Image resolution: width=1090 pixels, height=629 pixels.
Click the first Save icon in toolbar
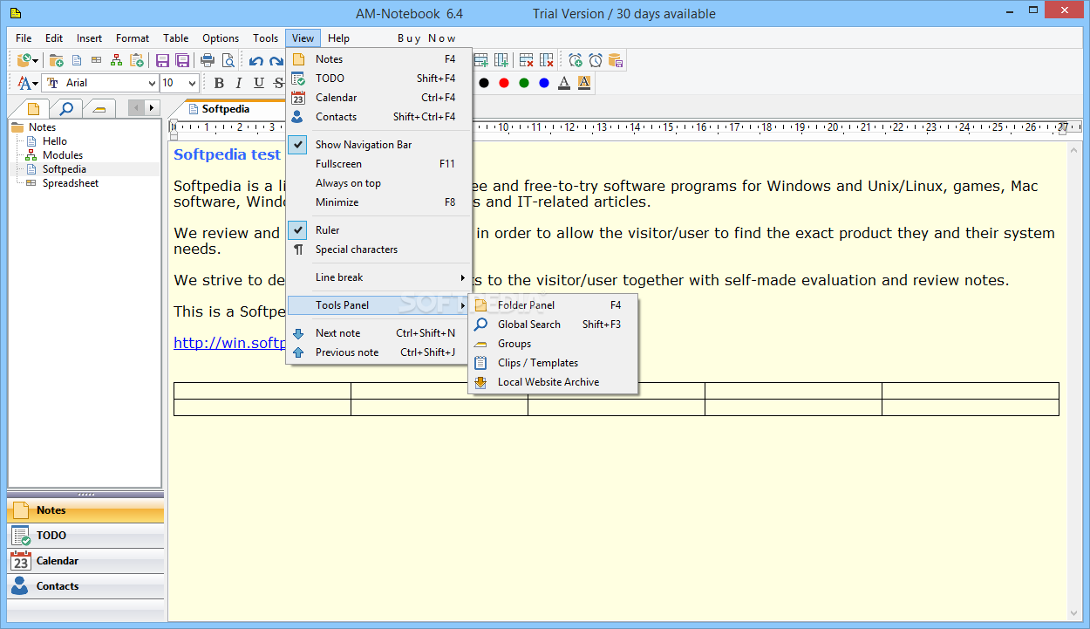tap(163, 60)
